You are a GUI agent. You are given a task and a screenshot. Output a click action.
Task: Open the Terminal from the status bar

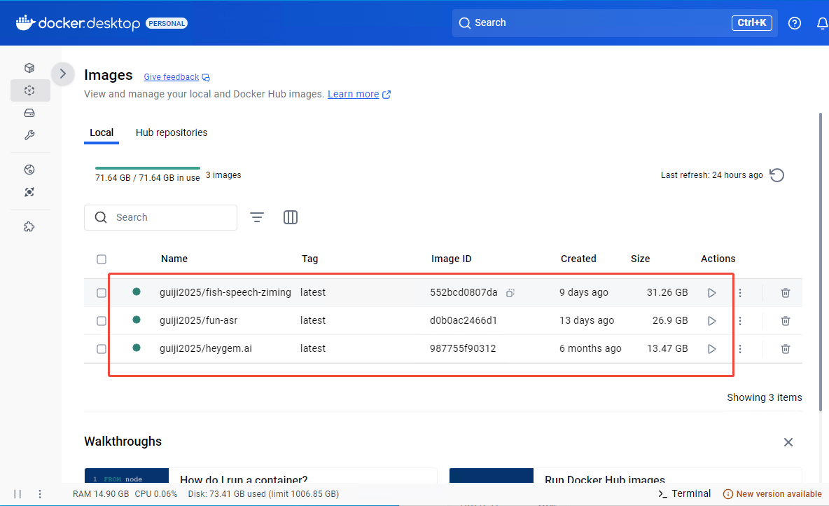coord(685,493)
